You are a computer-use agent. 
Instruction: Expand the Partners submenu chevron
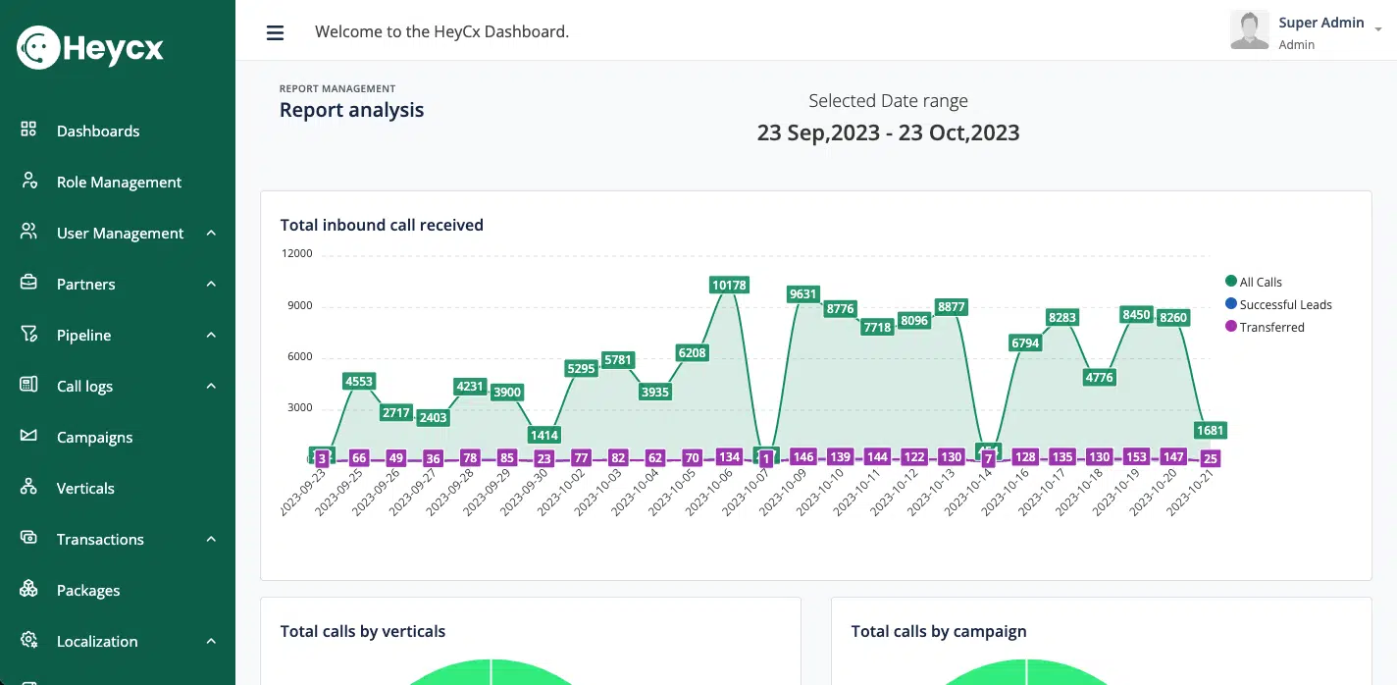point(211,284)
